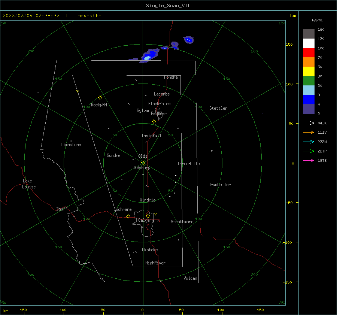Select the blue 8 kg/m2 swatch
This screenshot has width=337, height=315.
click(309, 99)
